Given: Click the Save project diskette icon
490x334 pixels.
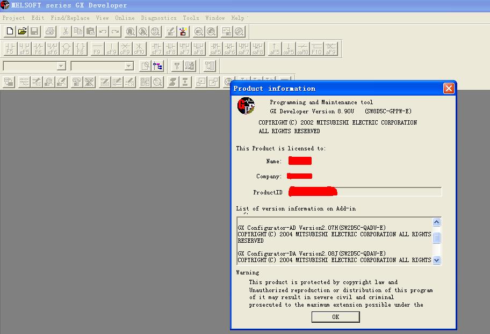Looking at the screenshot, I should click(34, 32).
